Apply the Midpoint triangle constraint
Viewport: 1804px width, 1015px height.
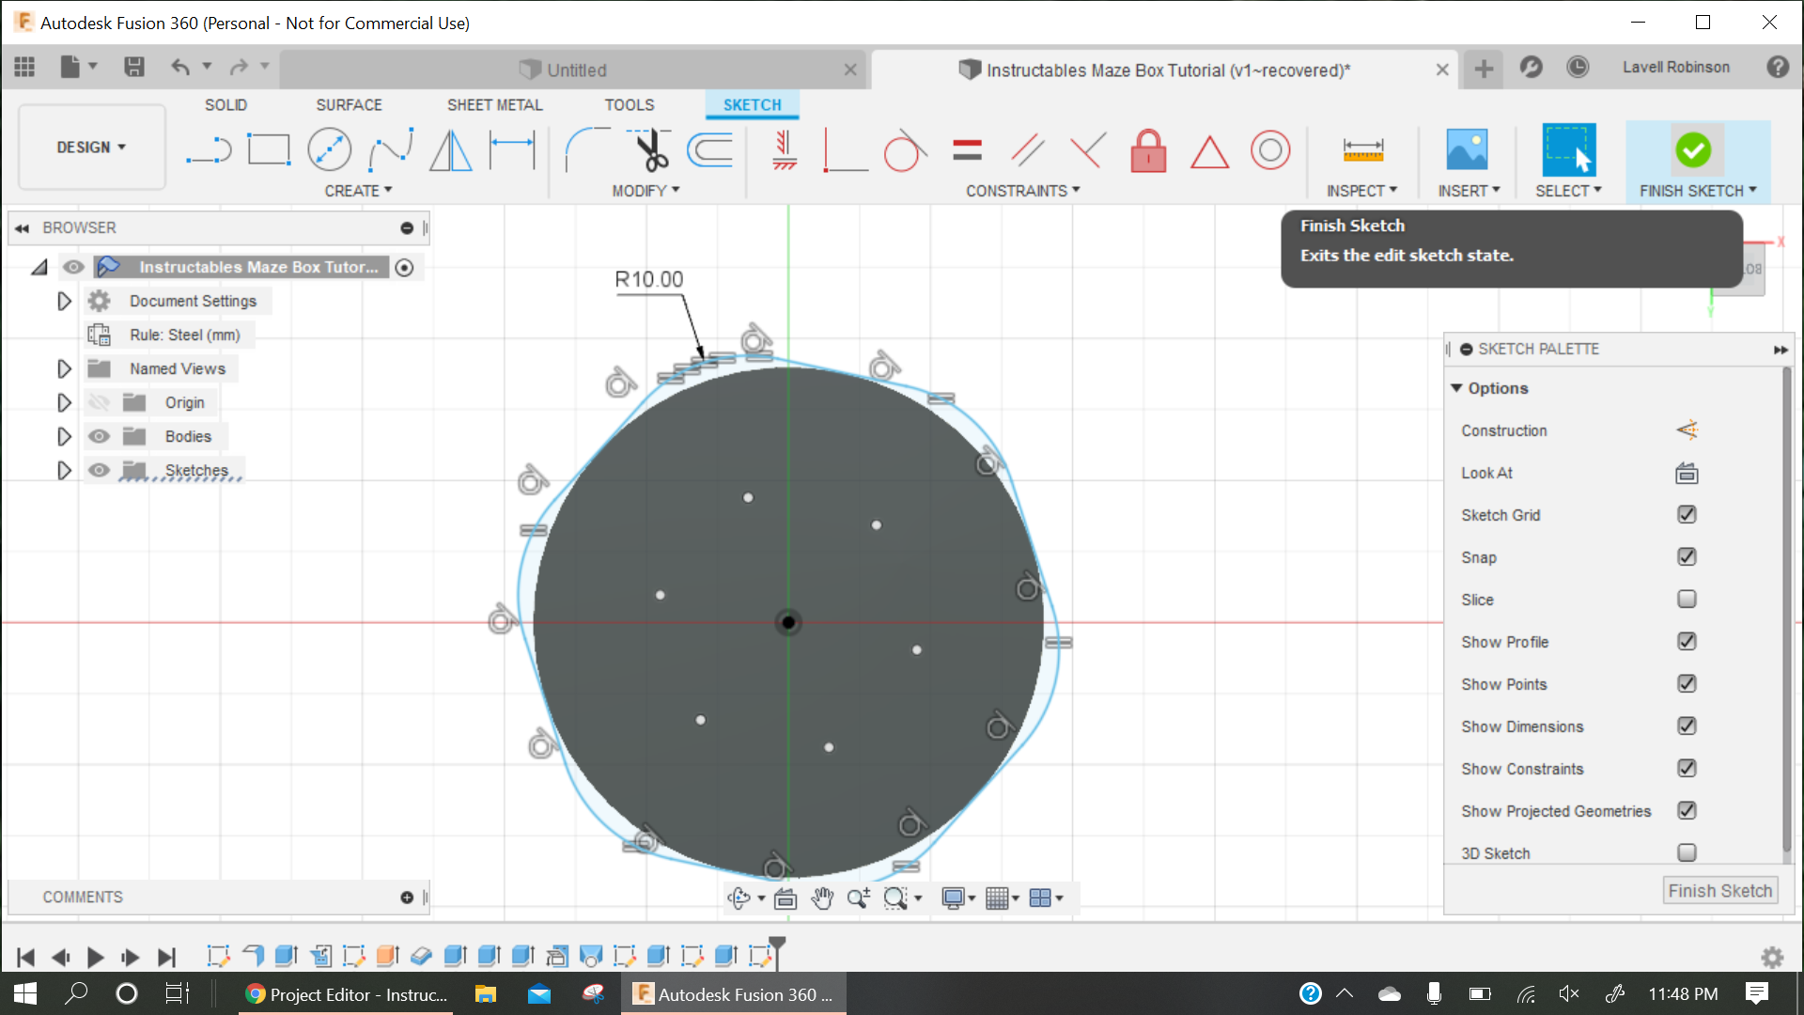pyautogui.click(x=1209, y=152)
